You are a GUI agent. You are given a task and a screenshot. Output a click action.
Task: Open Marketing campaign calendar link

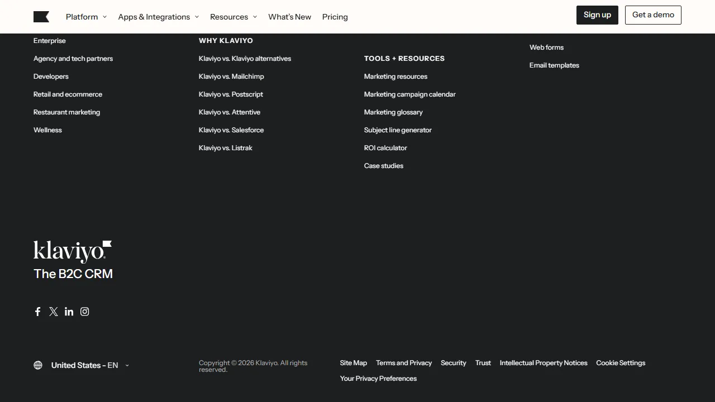(x=410, y=94)
